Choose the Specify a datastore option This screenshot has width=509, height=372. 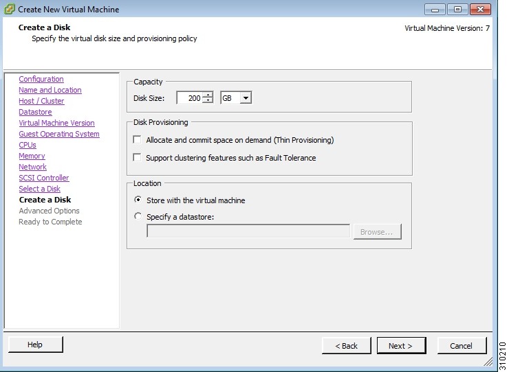click(x=138, y=216)
